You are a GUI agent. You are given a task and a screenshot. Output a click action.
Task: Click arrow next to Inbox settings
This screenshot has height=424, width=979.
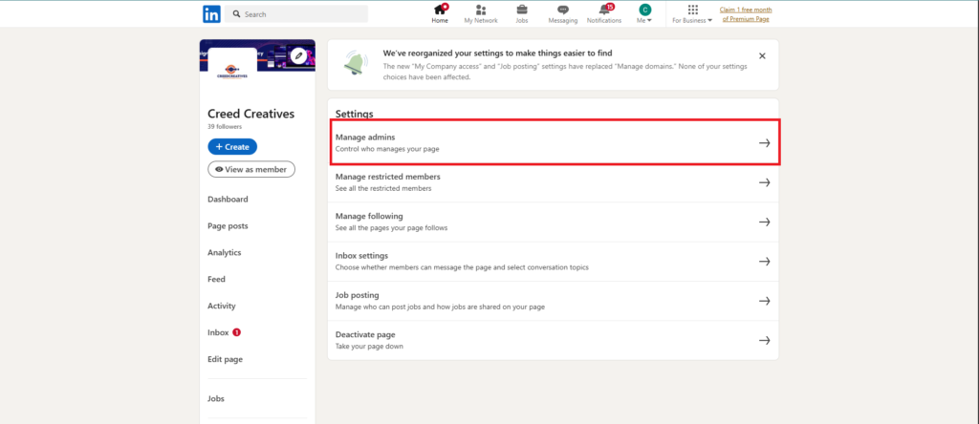764,262
